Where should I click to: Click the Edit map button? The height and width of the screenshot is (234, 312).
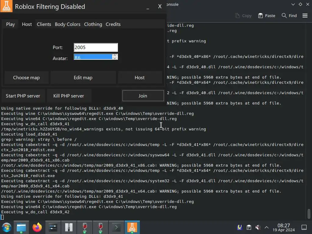point(83,78)
